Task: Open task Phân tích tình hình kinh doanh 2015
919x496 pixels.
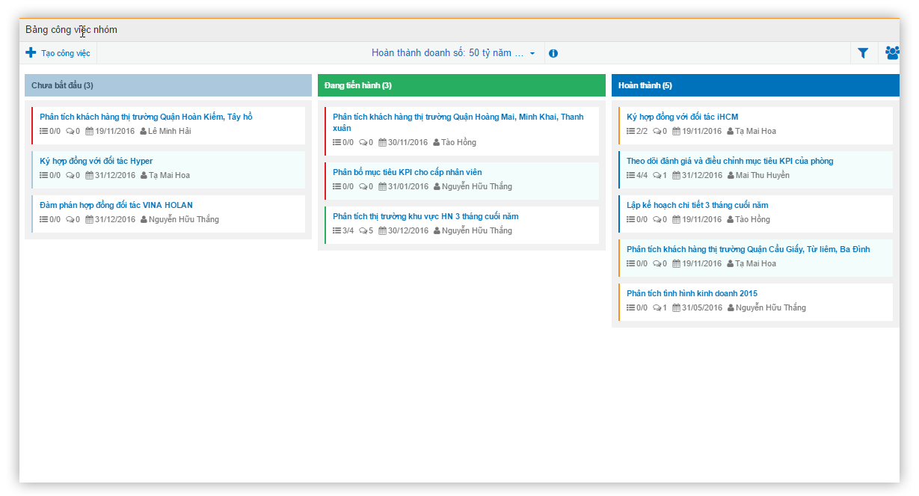Action: coord(692,293)
